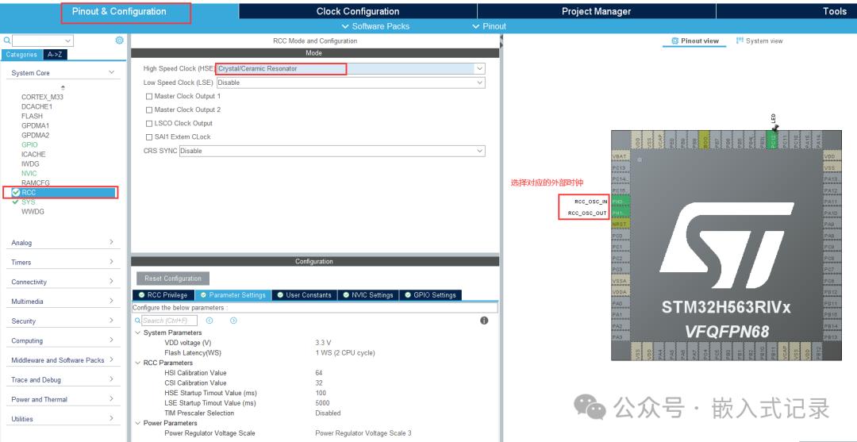Collapse the System Core category
857x442 pixels.
112,72
